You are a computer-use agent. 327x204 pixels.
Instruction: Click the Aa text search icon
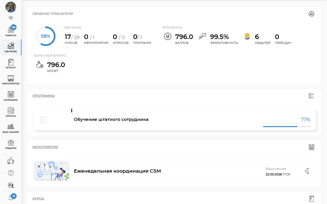tap(11, 185)
